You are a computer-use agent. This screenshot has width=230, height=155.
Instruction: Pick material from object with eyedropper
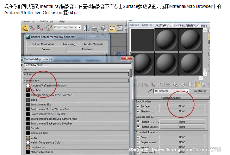coord(150,91)
